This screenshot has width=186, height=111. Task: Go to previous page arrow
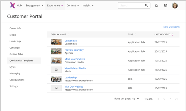coord(164,99)
